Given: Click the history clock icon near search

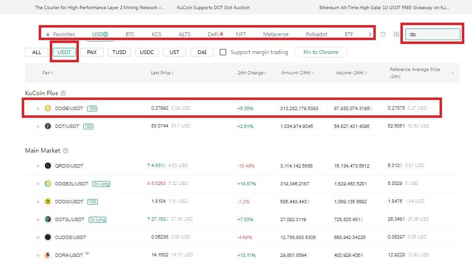Looking at the screenshot, I should pos(383,34).
